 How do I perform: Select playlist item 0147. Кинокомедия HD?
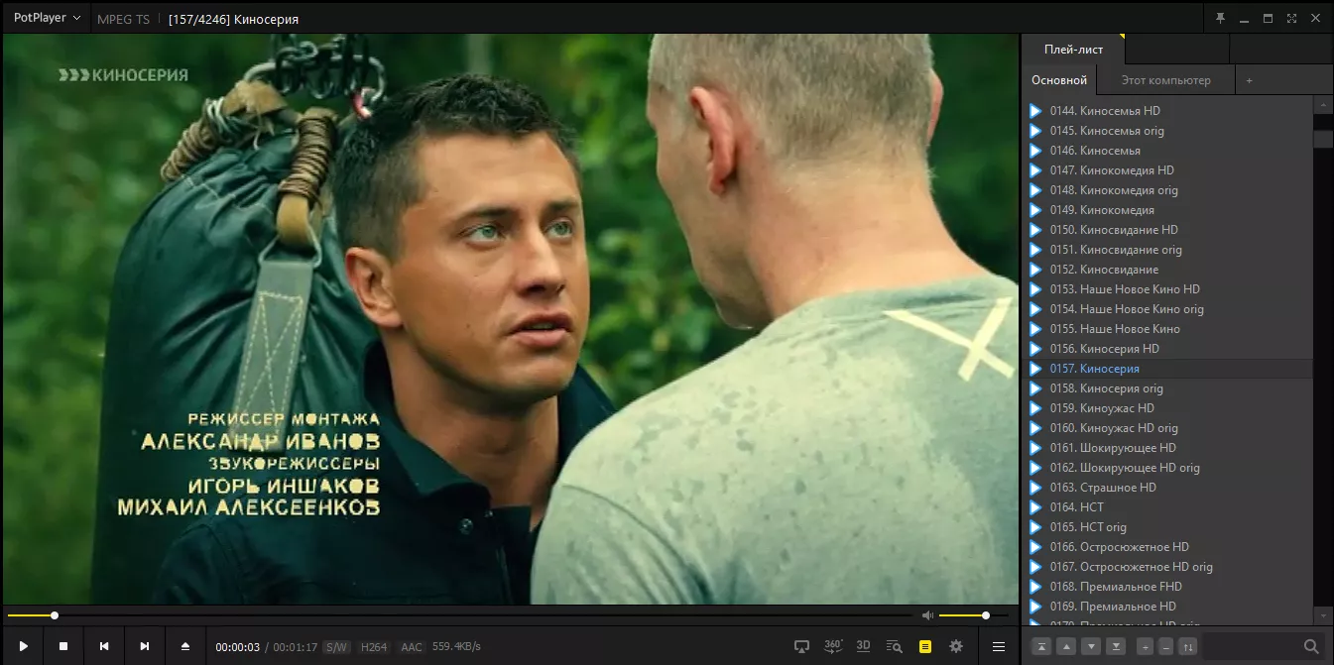[1168, 170]
